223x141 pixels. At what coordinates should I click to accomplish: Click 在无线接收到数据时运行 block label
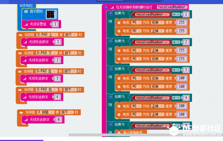(x=134, y=7)
